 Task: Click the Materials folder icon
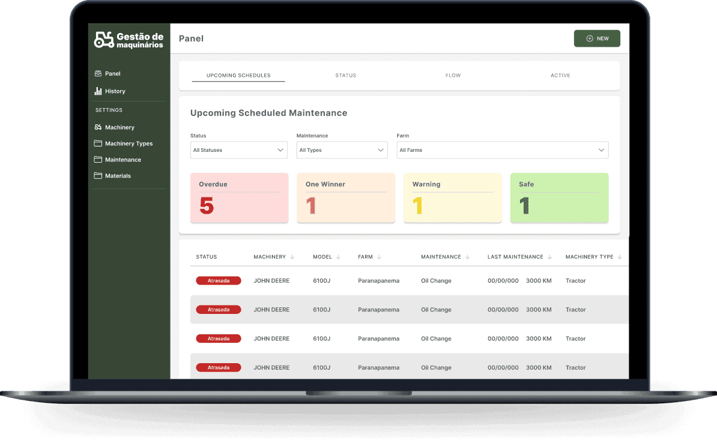(98, 175)
